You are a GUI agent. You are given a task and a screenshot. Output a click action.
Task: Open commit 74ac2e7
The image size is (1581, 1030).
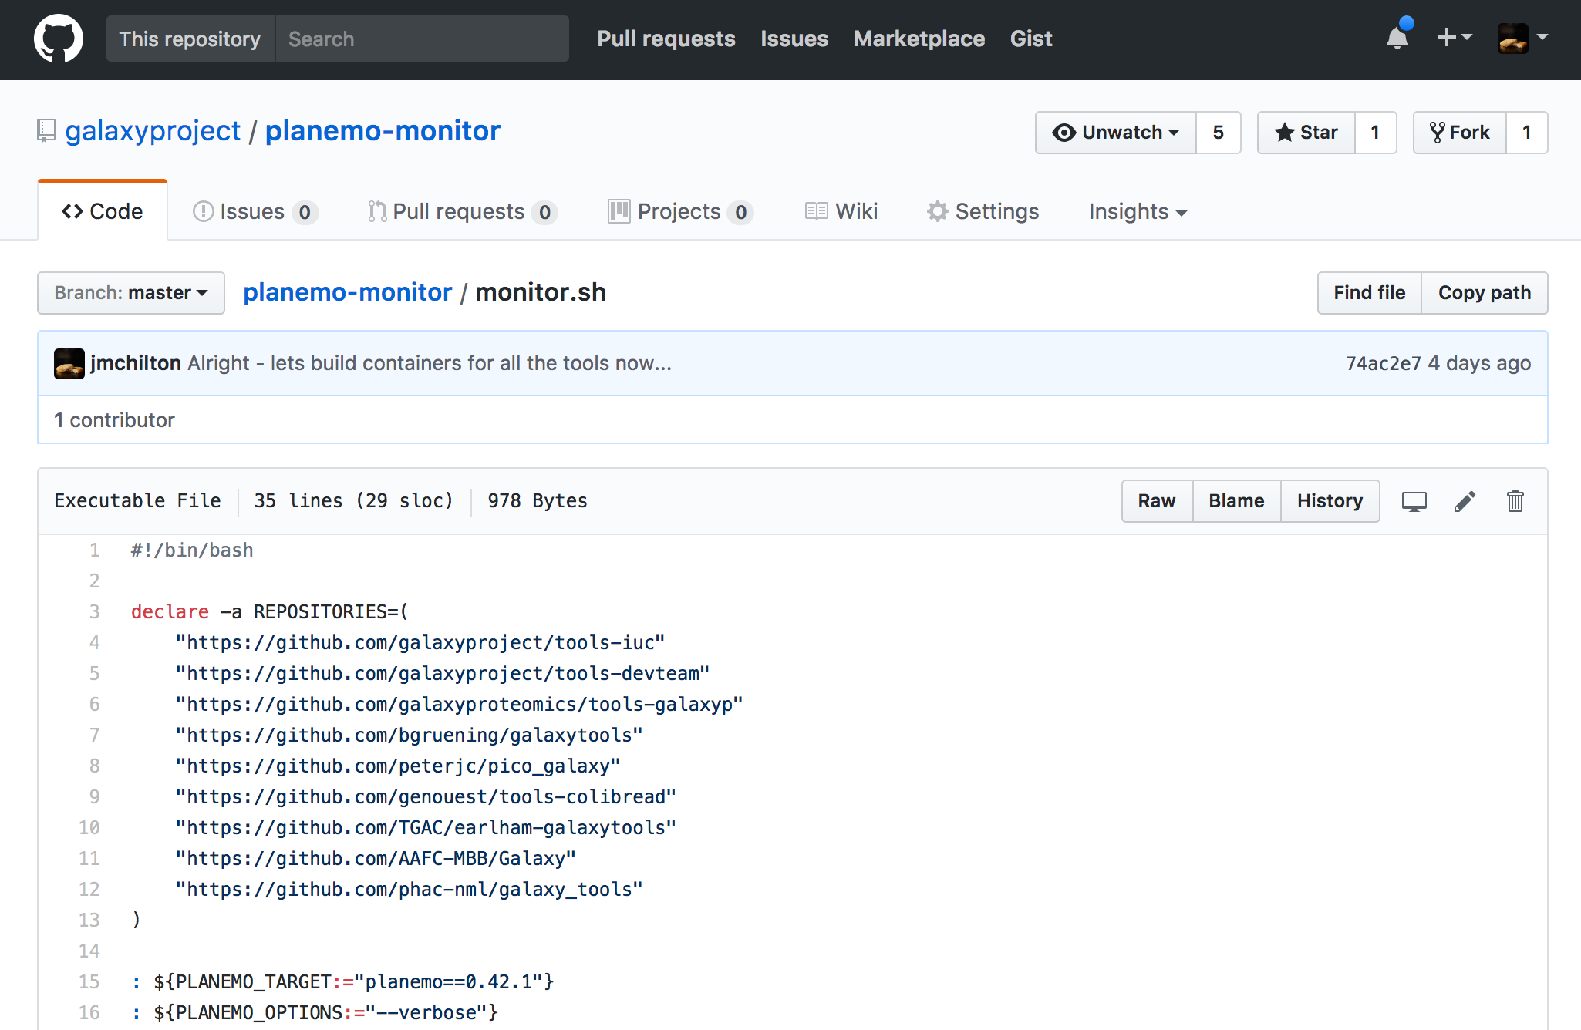(x=1383, y=363)
